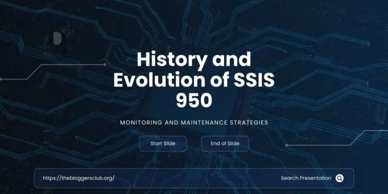The width and height of the screenshot is (388, 194).
Task: Click the search magnifier icon
Action: coord(339,178)
